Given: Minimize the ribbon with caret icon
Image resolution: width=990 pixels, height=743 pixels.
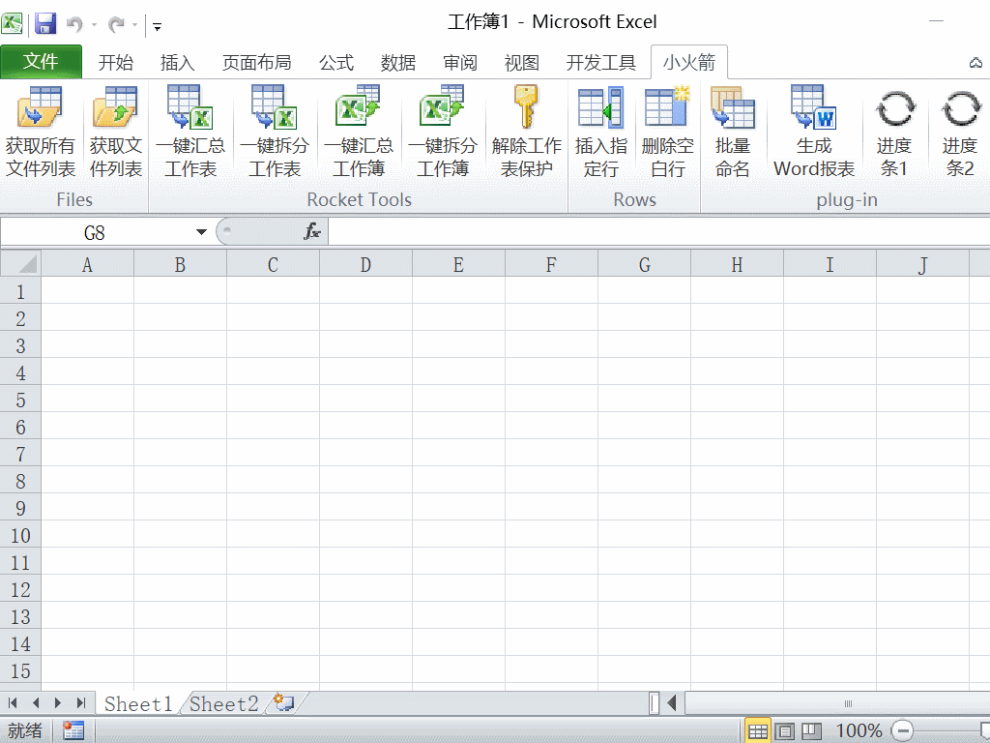Looking at the screenshot, I should (x=976, y=63).
